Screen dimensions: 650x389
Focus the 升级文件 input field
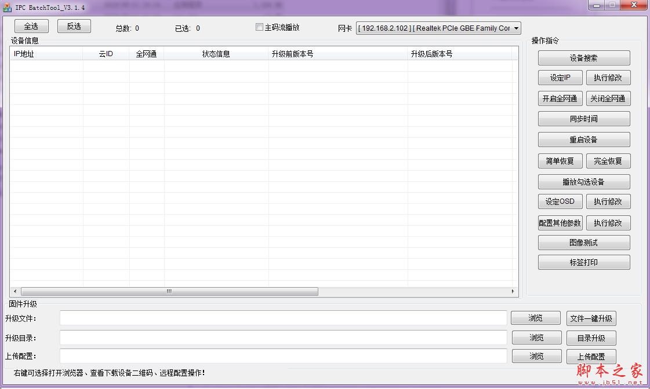[284, 318]
